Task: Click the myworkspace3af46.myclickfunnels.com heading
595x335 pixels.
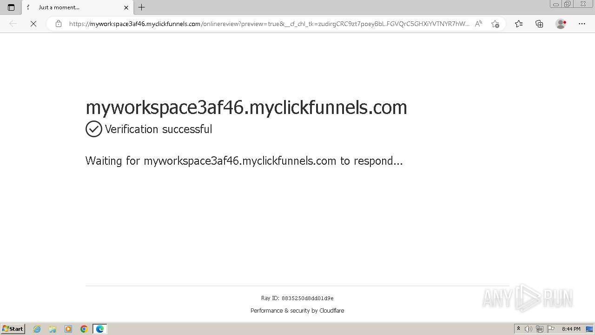Action: coord(246,107)
